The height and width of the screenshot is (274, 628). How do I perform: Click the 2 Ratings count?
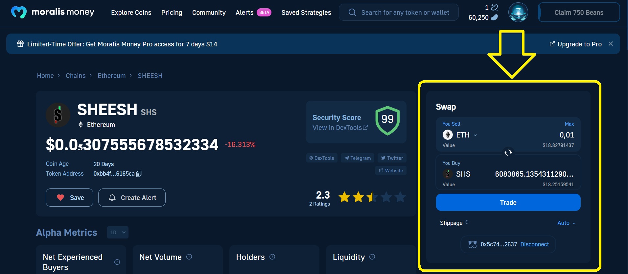click(319, 204)
